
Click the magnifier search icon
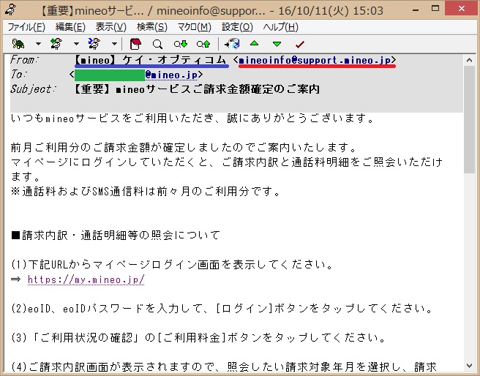157,44
